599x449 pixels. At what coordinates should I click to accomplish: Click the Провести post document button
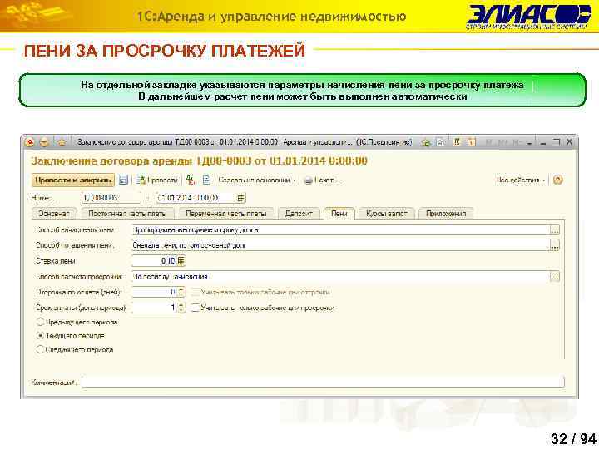pos(156,180)
